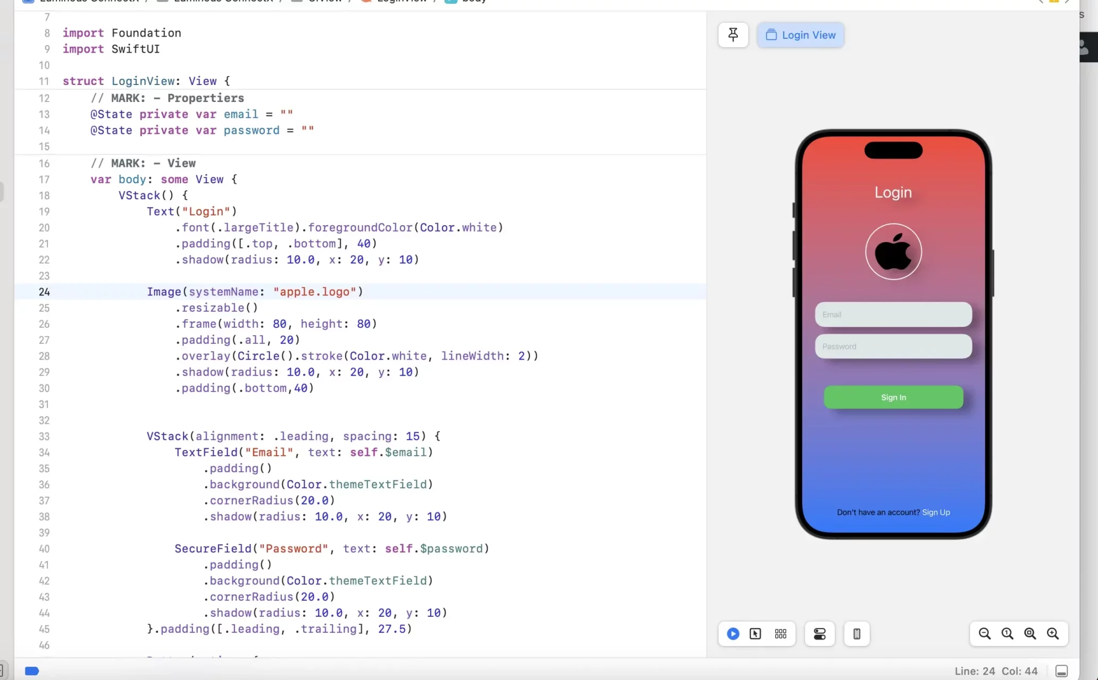
Task: Open canvas device settings toggles
Action: coord(819,634)
